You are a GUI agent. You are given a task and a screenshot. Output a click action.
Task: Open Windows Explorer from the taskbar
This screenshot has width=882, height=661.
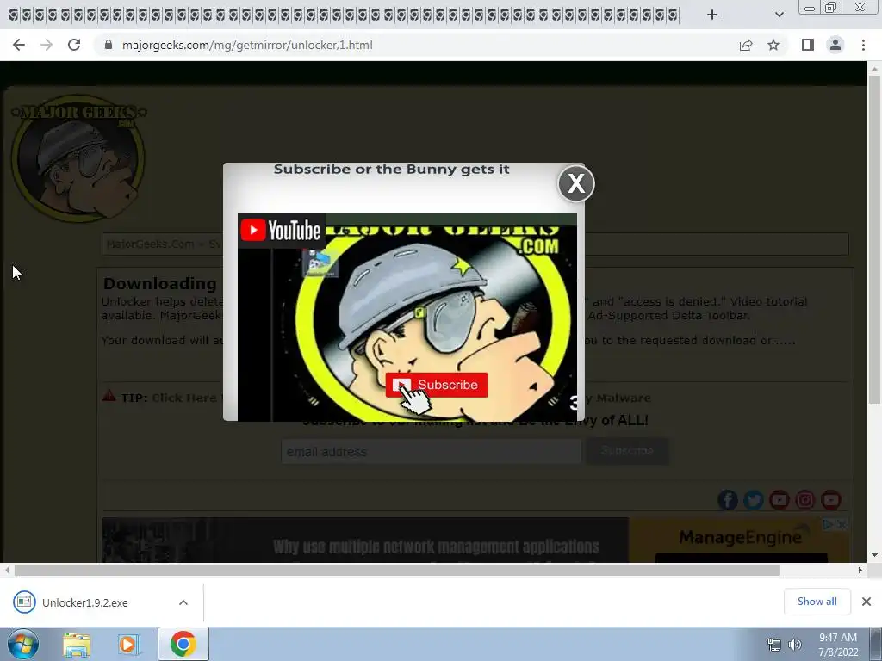point(77,644)
